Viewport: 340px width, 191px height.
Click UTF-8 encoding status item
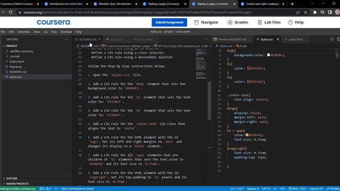pyautogui.click(x=266, y=189)
